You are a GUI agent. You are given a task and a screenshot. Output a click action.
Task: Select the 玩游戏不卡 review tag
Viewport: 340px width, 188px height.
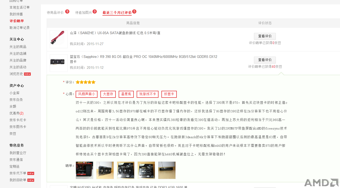148,94
